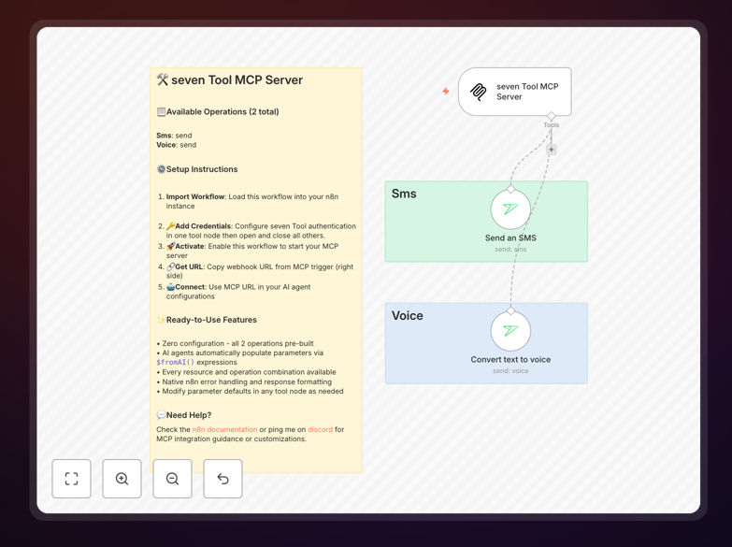Screen dimensions: 732x547
Task: Click the 'Voice: send' operation line
Action: click(x=177, y=145)
